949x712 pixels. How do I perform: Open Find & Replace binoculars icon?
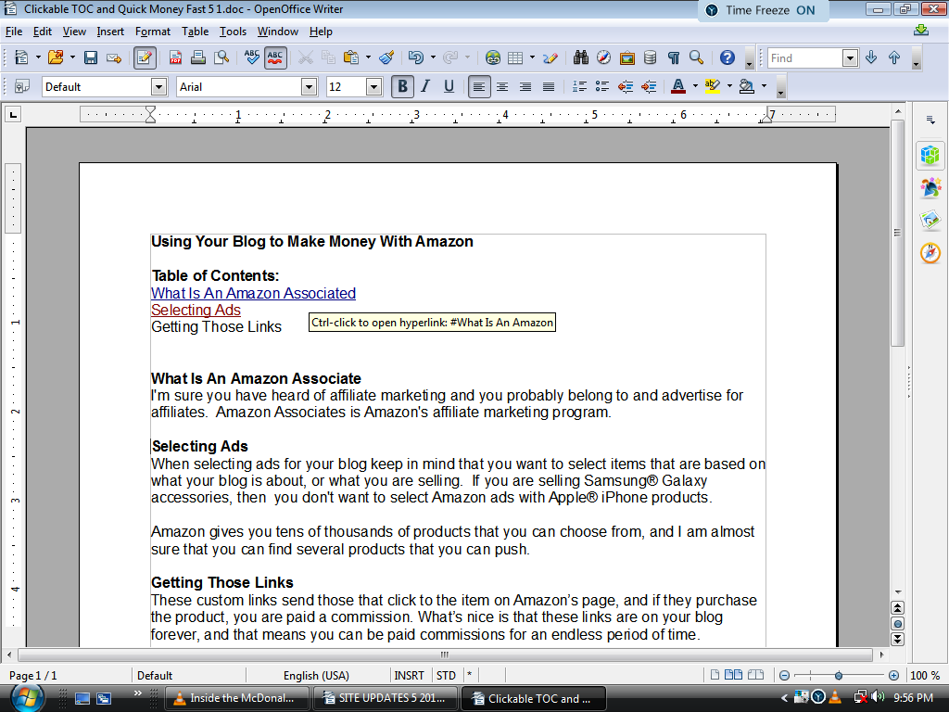click(x=581, y=57)
